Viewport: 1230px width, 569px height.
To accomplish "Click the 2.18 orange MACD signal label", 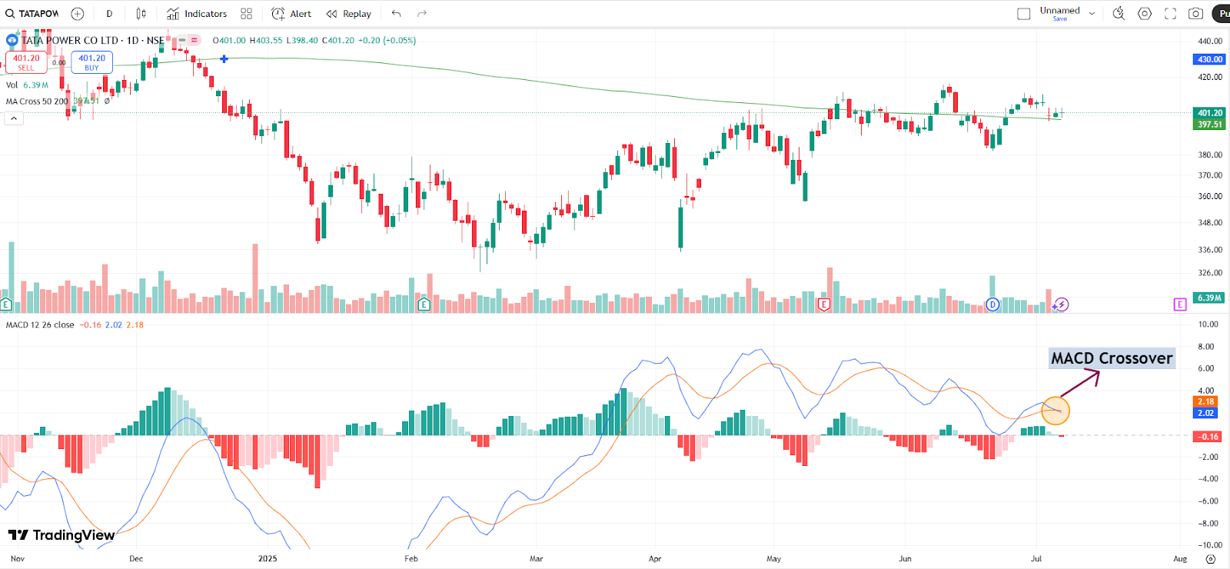I will click(1205, 401).
